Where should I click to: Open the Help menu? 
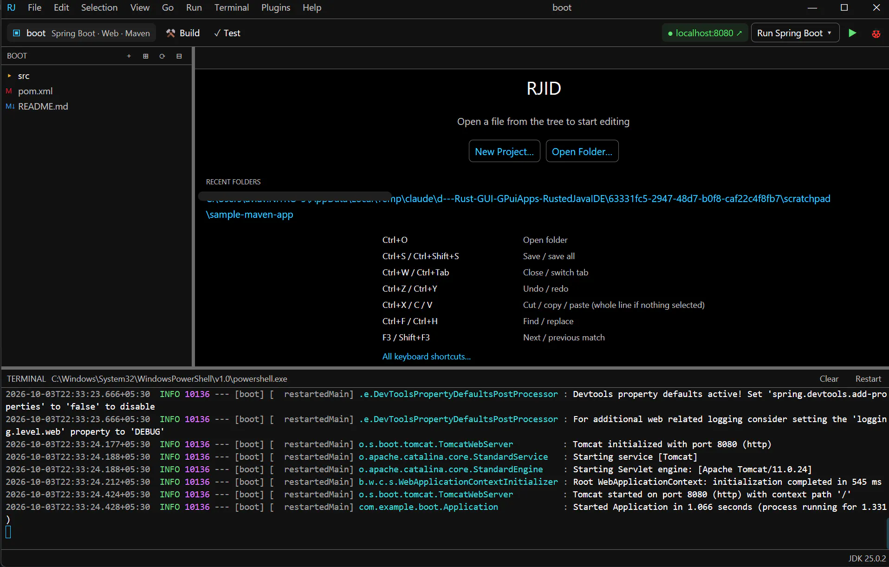coord(312,7)
